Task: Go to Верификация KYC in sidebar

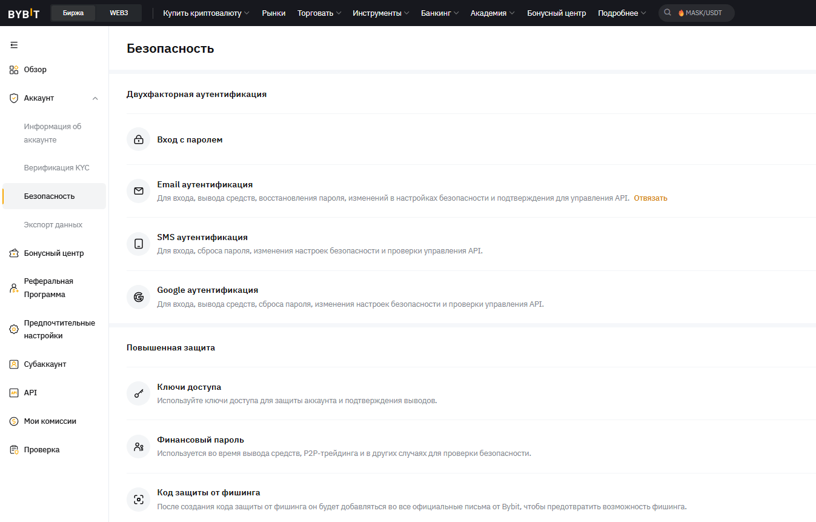Action: pyautogui.click(x=56, y=168)
